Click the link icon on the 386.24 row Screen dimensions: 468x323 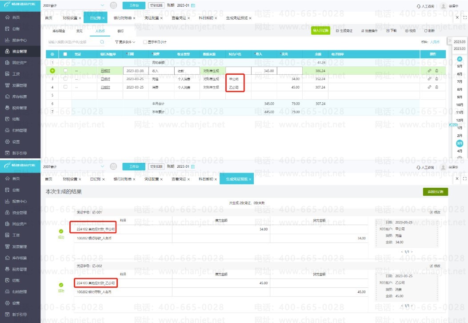pos(429,71)
